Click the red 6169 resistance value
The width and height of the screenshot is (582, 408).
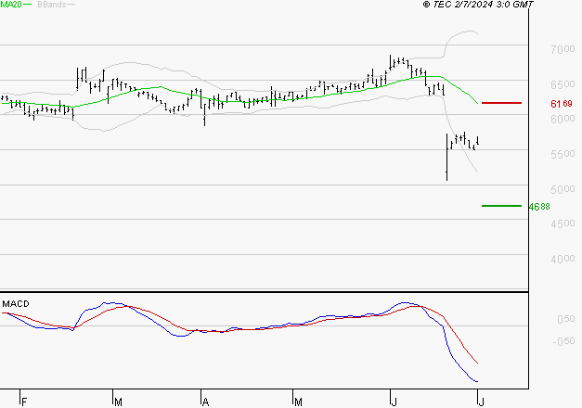[x=562, y=104]
